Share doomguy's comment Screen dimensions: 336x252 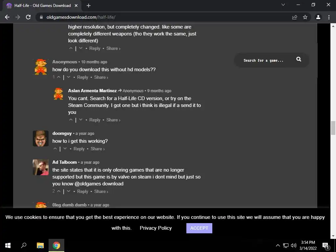click(97, 149)
